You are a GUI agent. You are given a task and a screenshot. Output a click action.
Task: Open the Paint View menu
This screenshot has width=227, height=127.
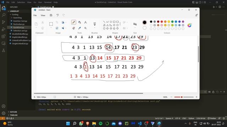(43, 16)
